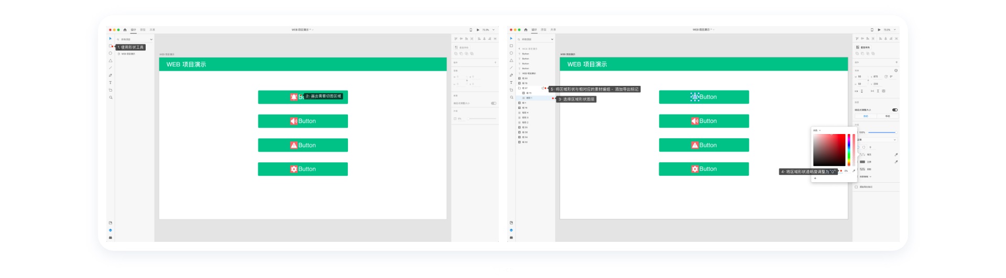Select the Pen tool in left window

[x=111, y=75]
